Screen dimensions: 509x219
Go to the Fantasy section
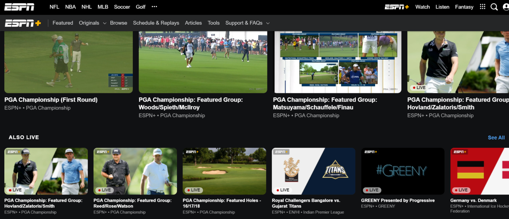[x=464, y=7]
